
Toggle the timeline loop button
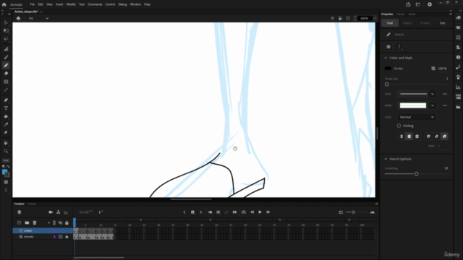point(244,212)
